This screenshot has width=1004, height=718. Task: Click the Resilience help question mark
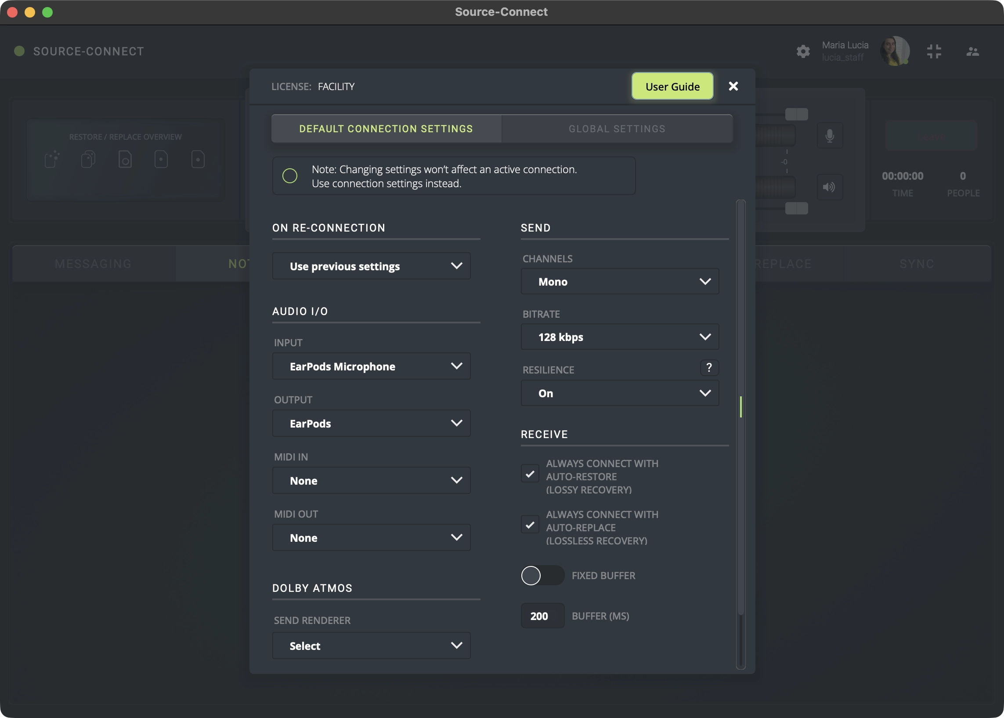point(709,367)
